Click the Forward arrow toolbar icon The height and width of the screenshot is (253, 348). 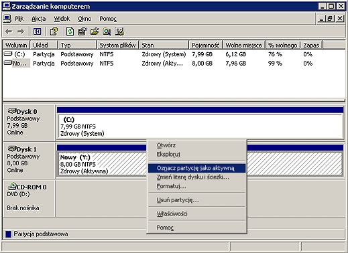tap(21, 31)
